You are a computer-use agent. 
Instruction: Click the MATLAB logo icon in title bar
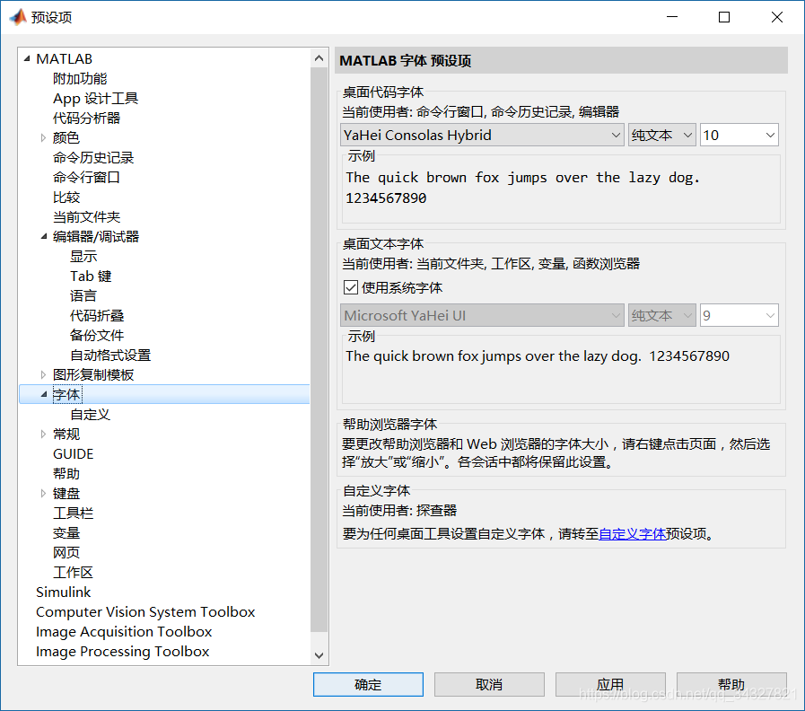[x=17, y=17]
